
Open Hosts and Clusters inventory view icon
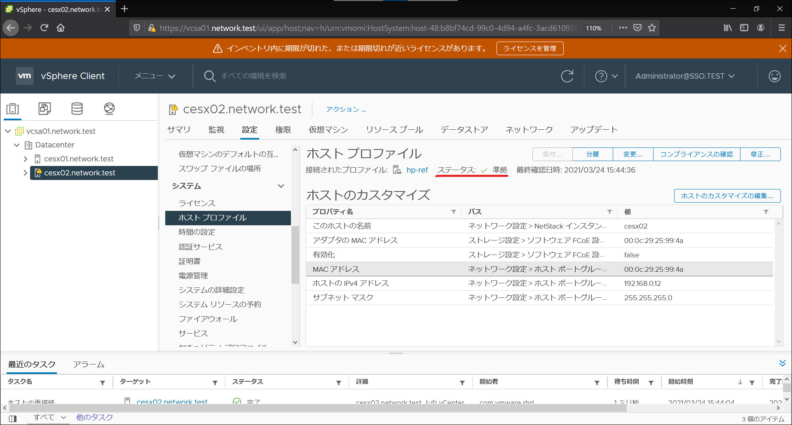pos(13,109)
